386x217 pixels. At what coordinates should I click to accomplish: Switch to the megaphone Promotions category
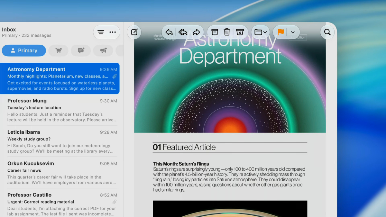pos(103,50)
